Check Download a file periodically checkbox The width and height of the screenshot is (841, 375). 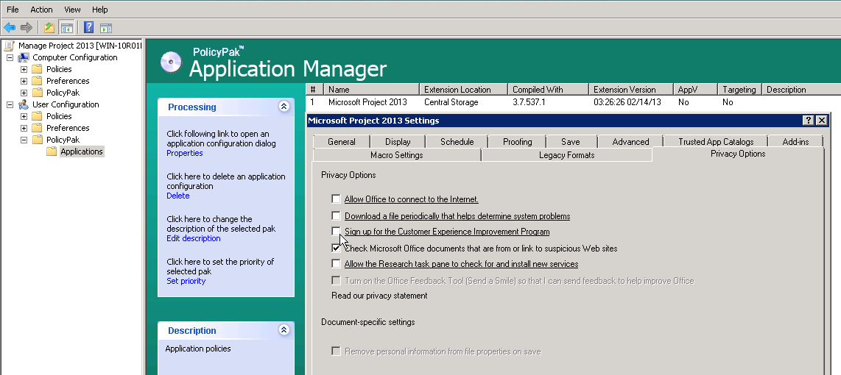click(x=336, y=216)
